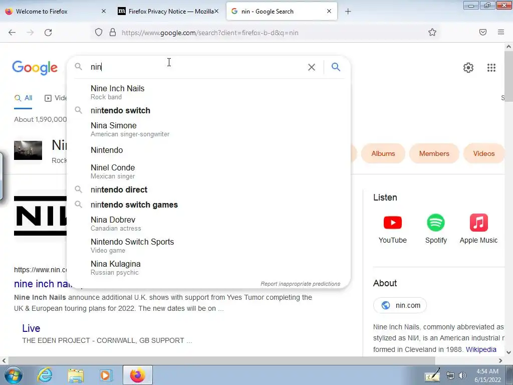
Task: Submit search with the blue magnifier icon
Action: click(x=336, y=67)
